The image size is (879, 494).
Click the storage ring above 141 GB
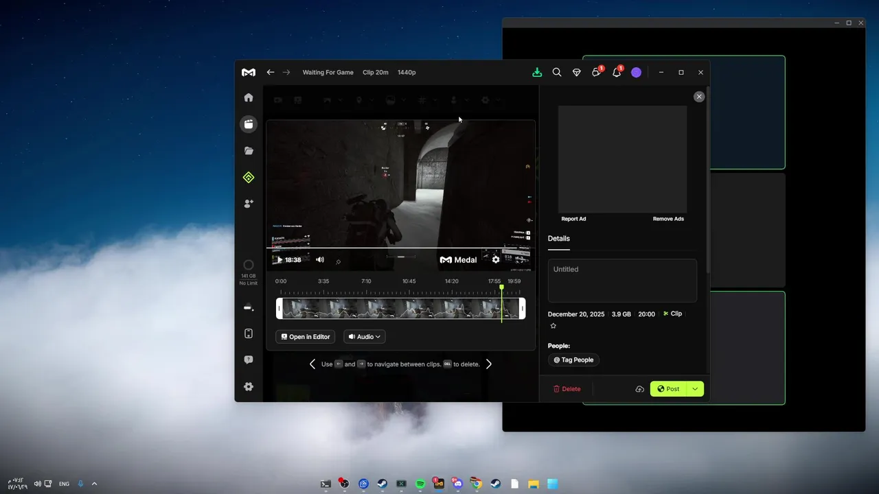249,265
